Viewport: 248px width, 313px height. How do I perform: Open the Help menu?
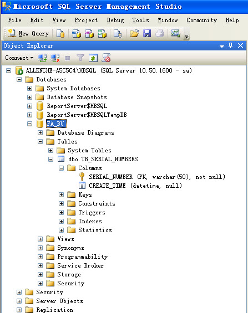(x=232, y=20)
